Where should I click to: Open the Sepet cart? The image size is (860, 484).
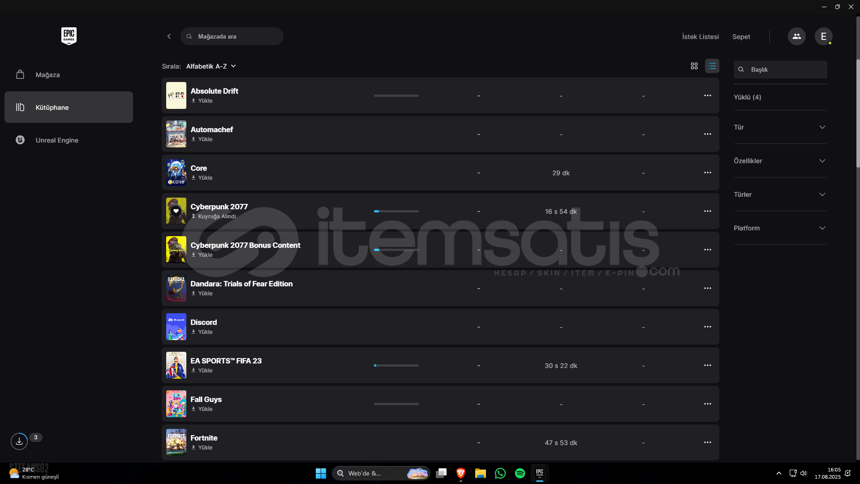(741, 37)
